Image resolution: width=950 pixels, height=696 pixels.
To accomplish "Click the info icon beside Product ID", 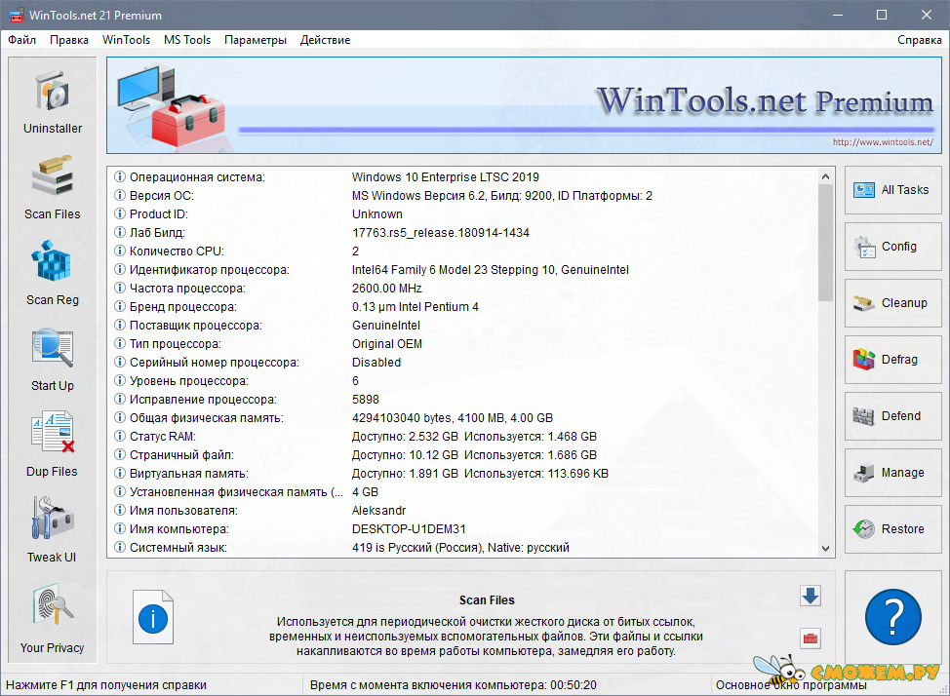I will click(x=120, y=213).
